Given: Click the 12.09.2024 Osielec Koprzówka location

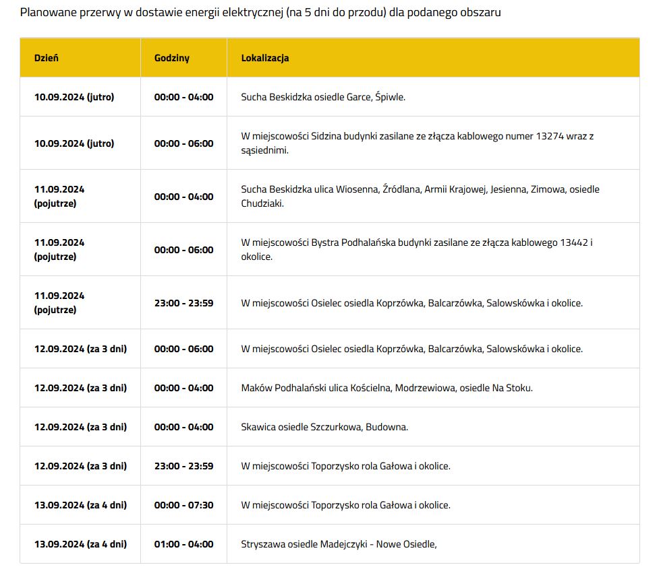Looking at the screenshot, I should [x=412, y=349].
